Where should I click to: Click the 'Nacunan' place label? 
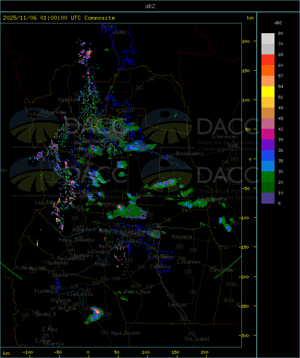(x=145, y=195)
